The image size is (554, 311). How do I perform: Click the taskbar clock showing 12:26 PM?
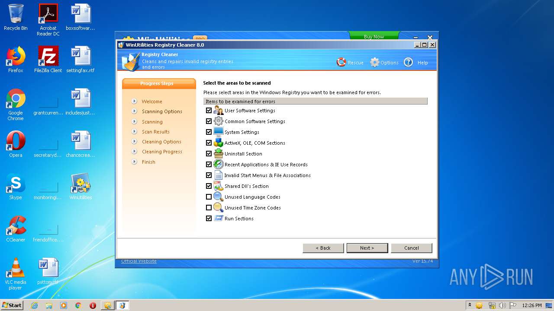pyautogui.click(x=532, y=305)
